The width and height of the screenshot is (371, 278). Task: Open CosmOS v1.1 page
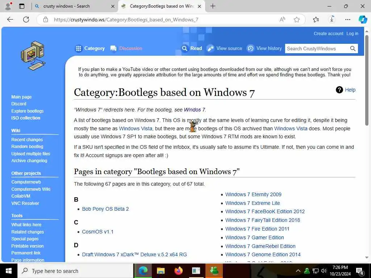click(97, 232)
